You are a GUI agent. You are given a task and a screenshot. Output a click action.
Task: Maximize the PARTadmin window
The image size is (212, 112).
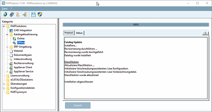tap(198, 3)
